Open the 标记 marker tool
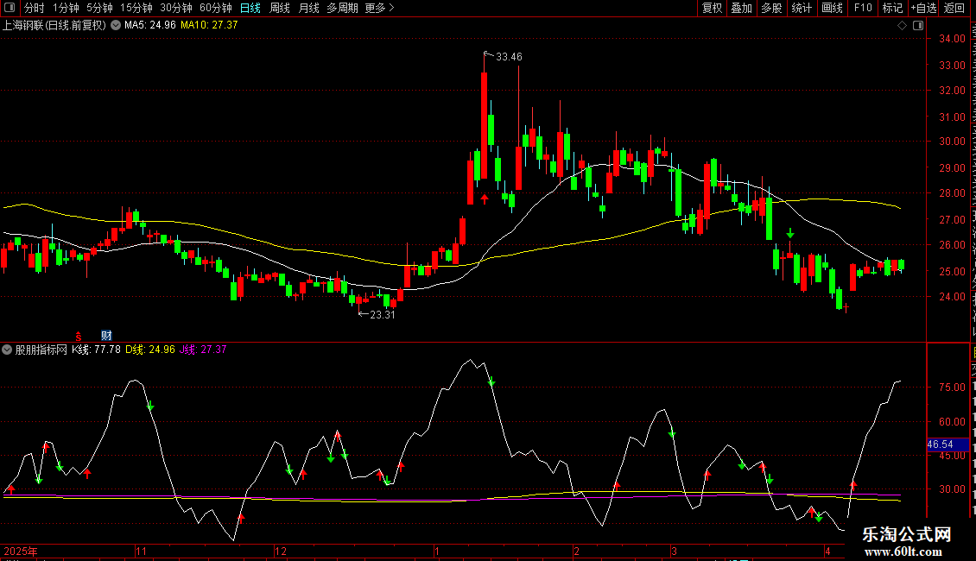Viewport: 976px width, 561px height. point(892,8)
